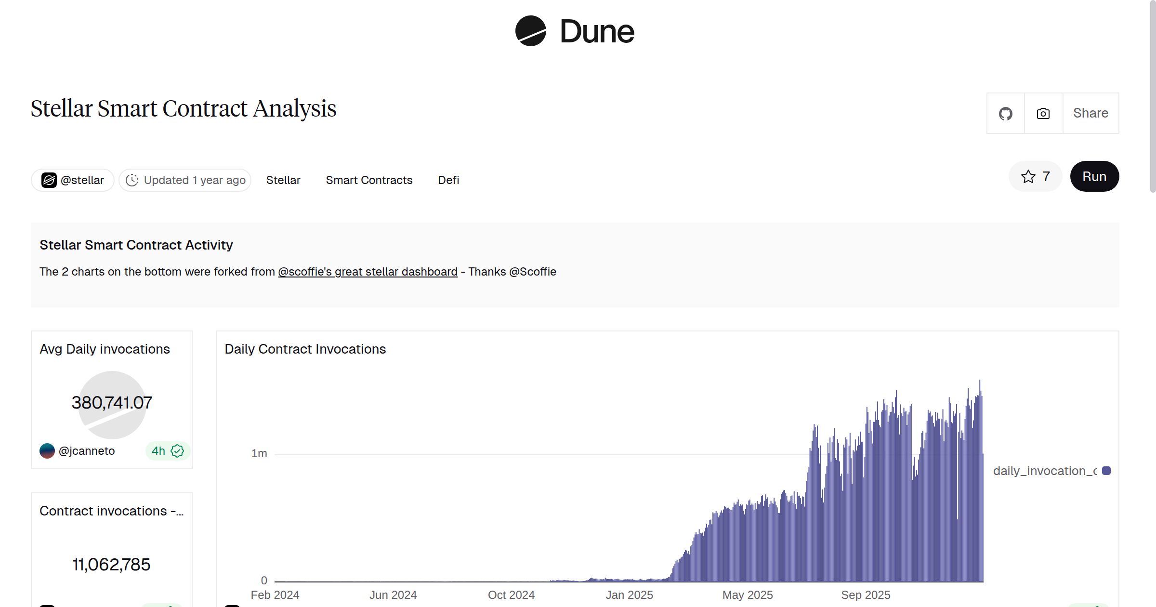
Task: Click the Dune logo icon
Action: tap(530, 31)
